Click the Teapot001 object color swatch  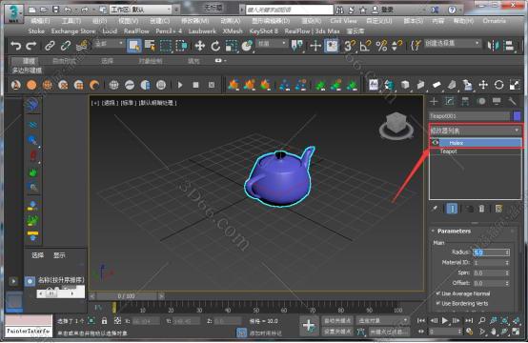tap(518, 116)
